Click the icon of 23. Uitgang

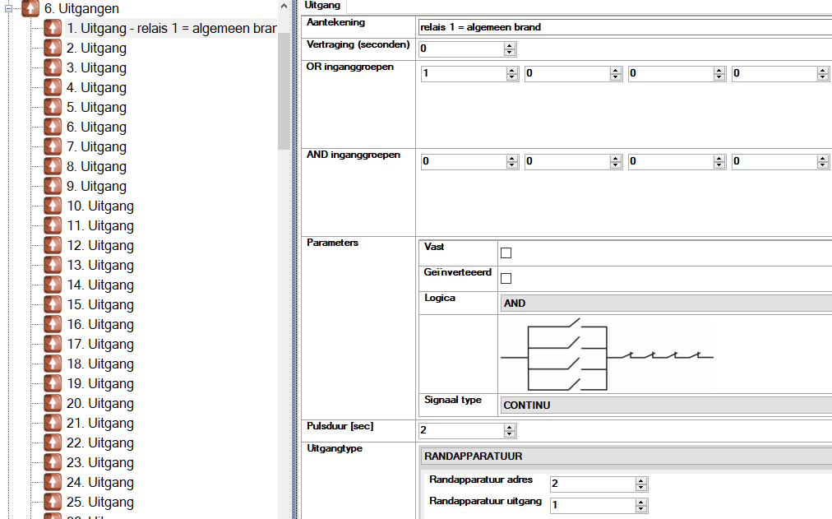(x=53, y=461)
